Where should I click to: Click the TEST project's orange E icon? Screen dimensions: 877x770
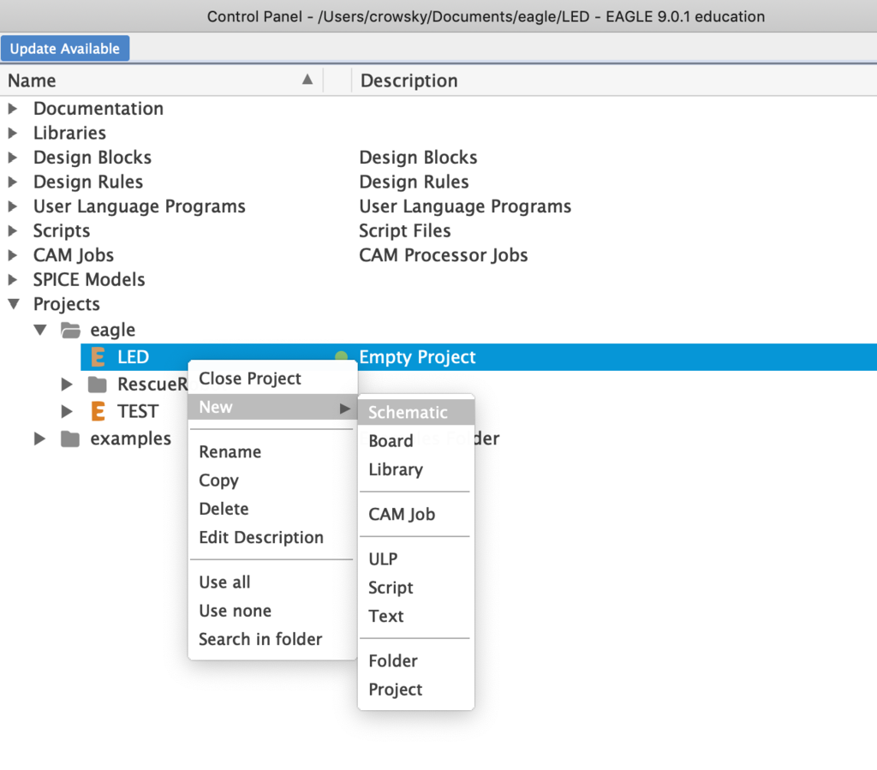pos(98,412)
